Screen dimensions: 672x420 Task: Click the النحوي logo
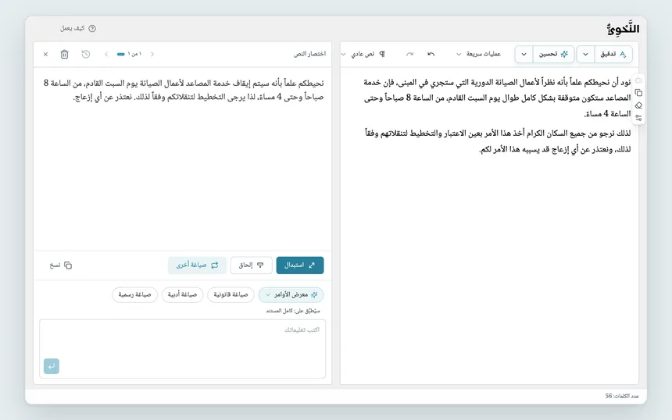(x=623, y=29)
